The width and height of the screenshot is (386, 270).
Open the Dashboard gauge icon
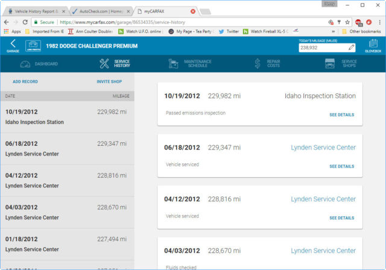click(x=25, y=64)
